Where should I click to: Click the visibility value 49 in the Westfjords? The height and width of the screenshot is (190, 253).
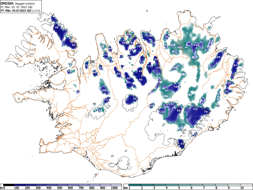[x=57, y=27]
